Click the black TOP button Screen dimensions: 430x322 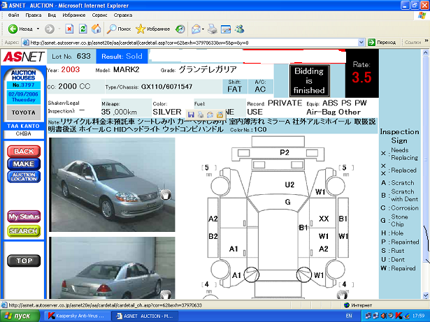(24, 261)
